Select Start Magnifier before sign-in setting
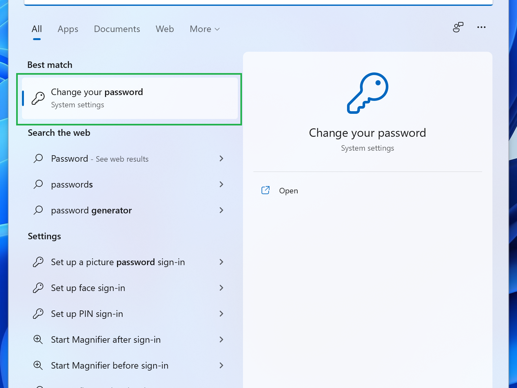517x388 pixels. click(x=110, y=365)
